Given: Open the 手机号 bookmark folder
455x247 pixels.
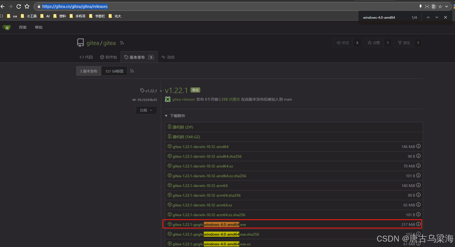Looking at the screenshot, I should (x=78, y=16).
